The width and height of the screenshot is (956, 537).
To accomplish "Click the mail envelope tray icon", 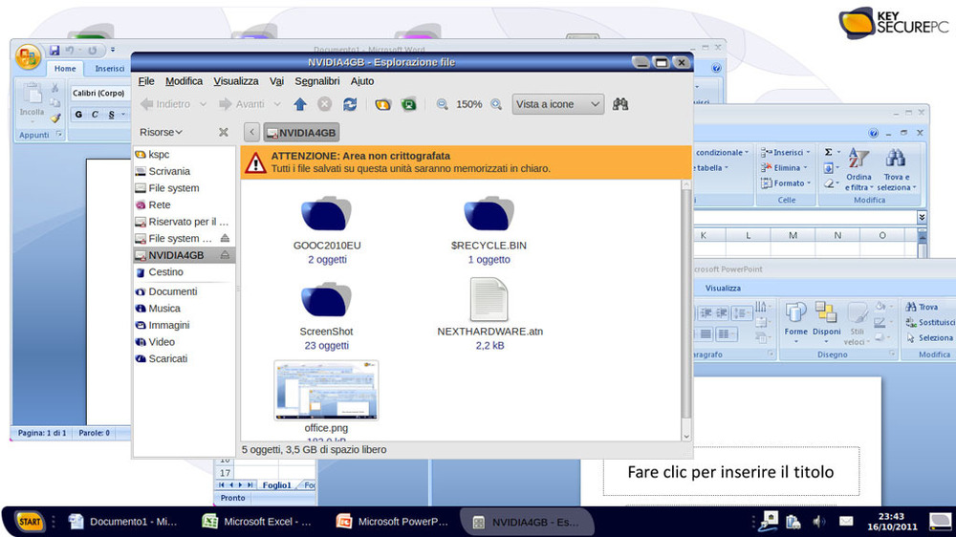I will [846, 521].
